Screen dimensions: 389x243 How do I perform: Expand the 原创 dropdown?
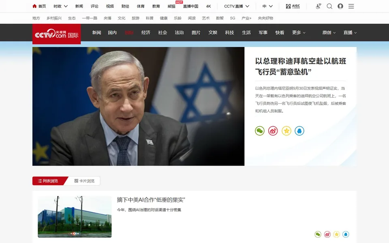click(x=329, y=32)
